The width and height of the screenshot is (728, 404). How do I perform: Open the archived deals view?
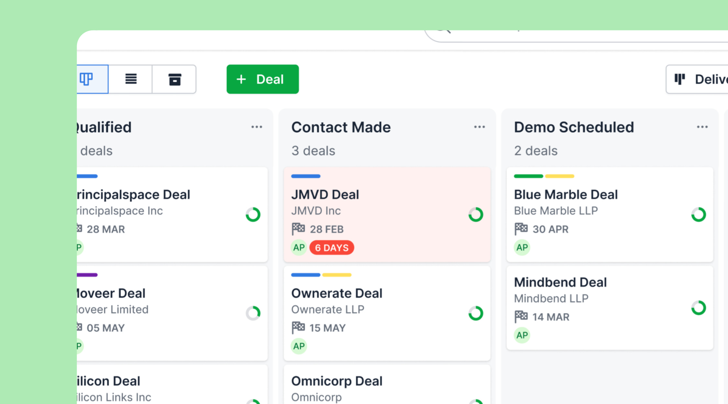[174, 79]
